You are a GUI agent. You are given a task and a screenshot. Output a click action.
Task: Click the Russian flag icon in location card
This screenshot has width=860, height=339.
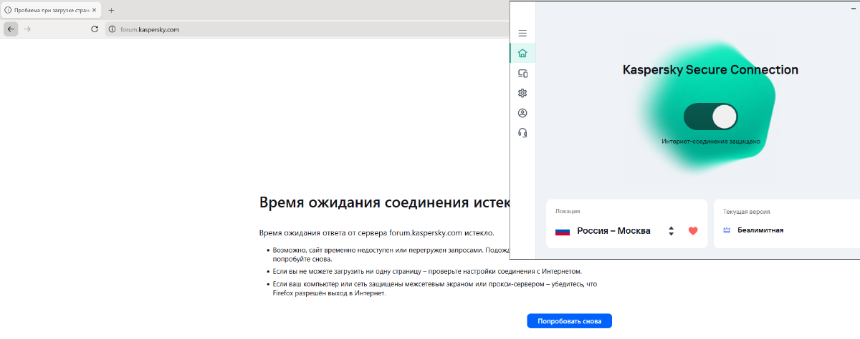(x=563, y=231)
